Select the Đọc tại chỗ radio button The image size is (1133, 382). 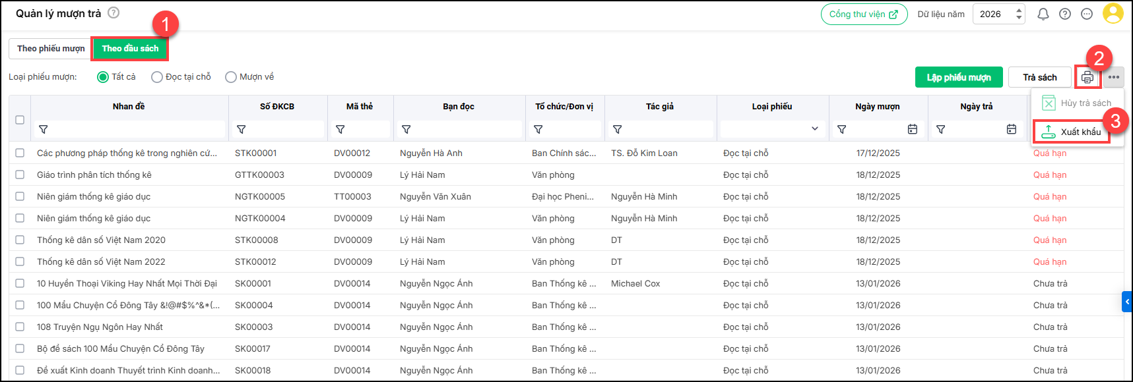point(157,77)
